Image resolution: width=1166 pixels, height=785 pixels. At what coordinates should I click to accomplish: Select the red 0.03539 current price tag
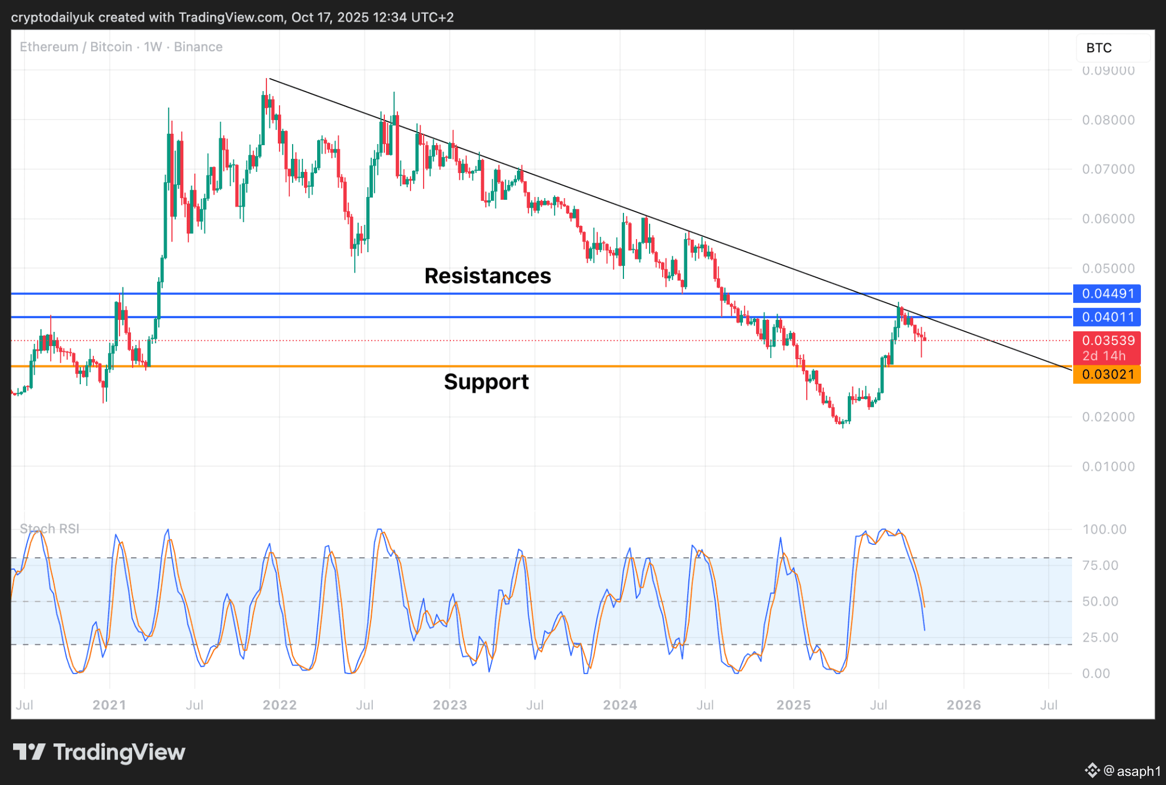[1106, 341]
